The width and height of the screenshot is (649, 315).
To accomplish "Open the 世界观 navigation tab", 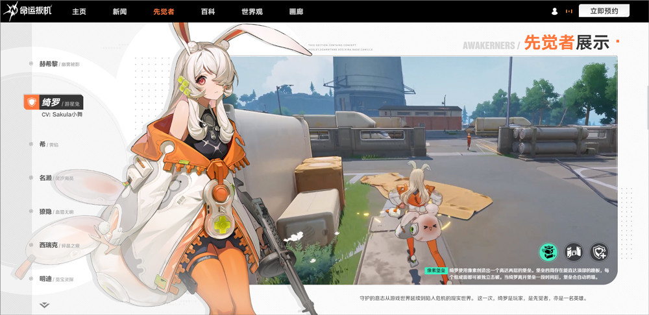I will pyautogui.click(x=252, y=12).
